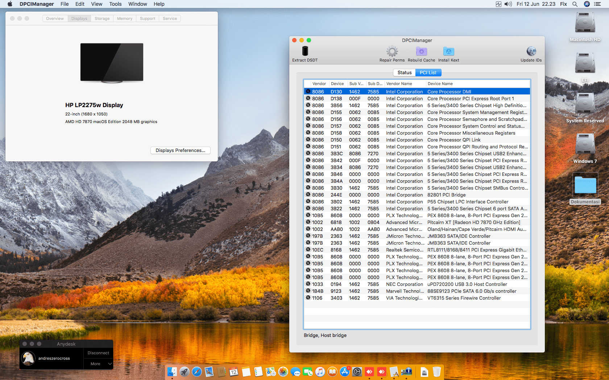
Task: Open Safari from the Dock
Action: tap(197, 372)
